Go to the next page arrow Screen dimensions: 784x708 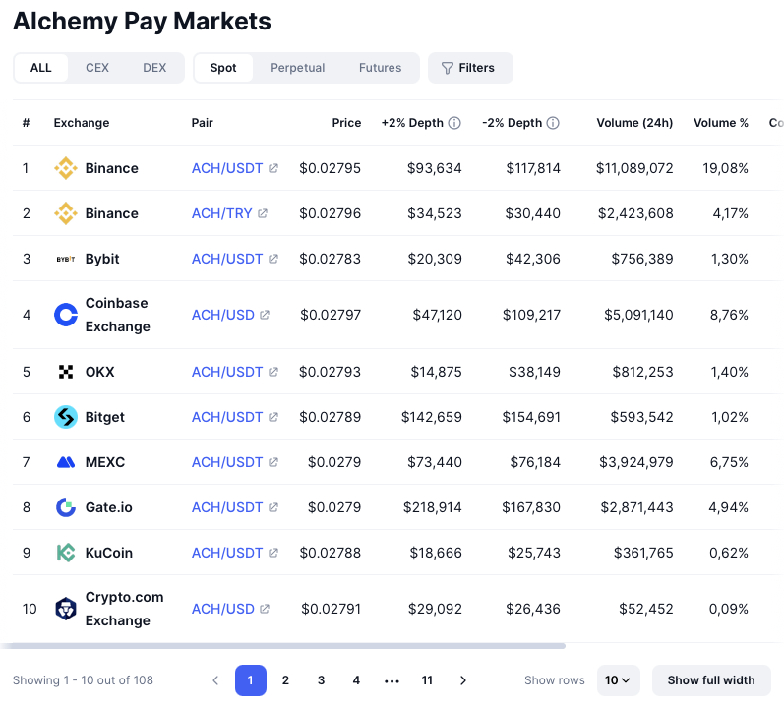[x=463, y=680]
